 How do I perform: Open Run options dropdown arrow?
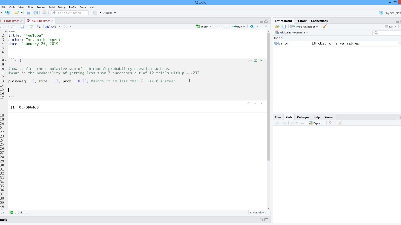click(x=244, y=27)
